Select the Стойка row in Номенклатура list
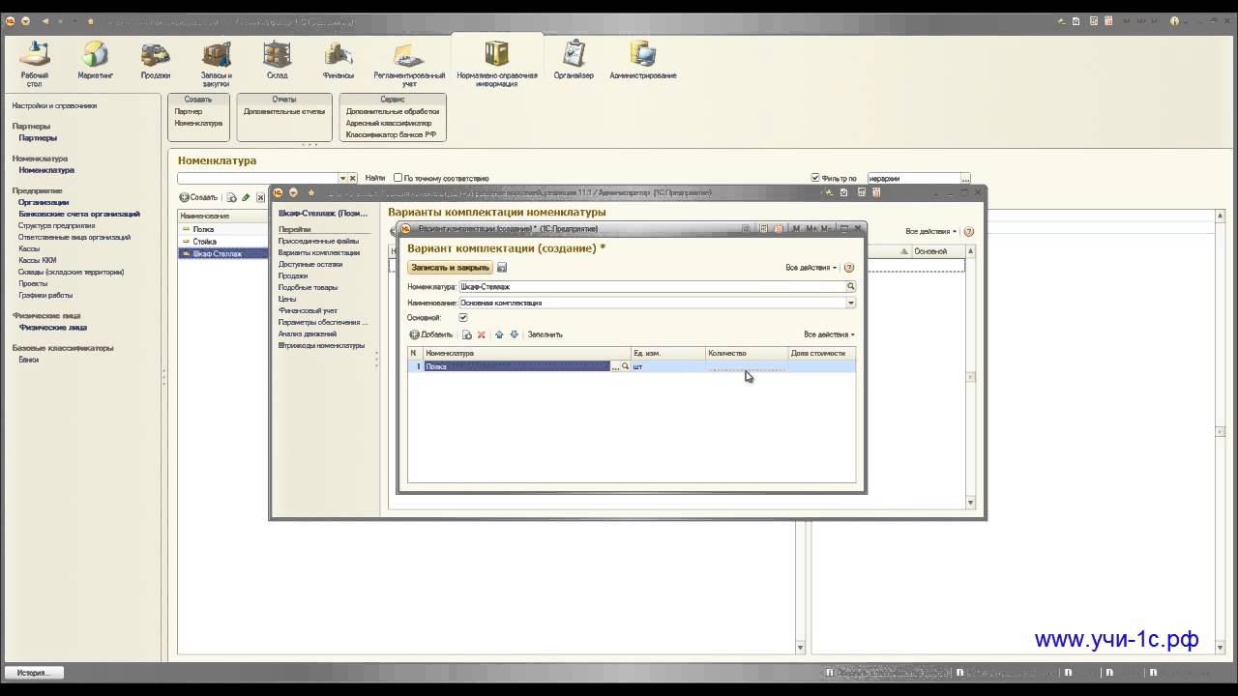1238x696 pixels. 223,242
